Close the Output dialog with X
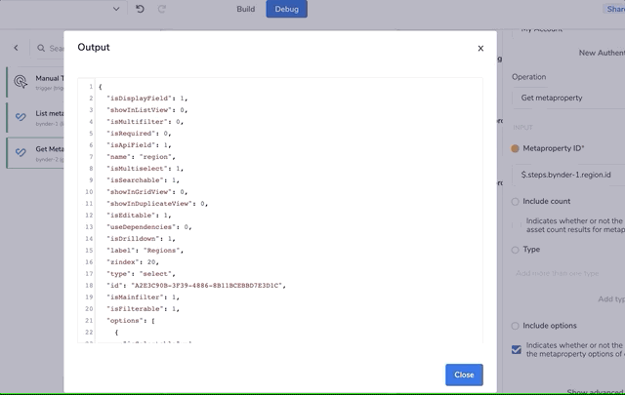625x395 pixels. pyautogui.click(x=480, y=48)
